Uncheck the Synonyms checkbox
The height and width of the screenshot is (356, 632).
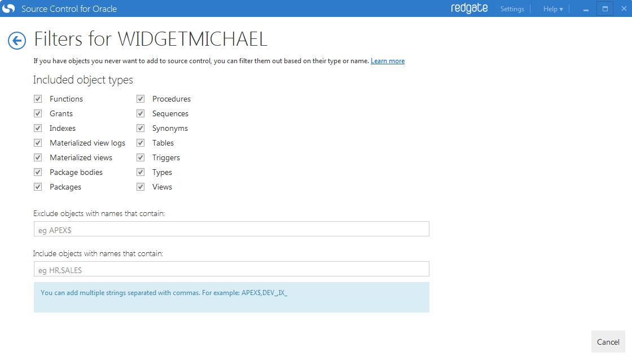(141, 128)
